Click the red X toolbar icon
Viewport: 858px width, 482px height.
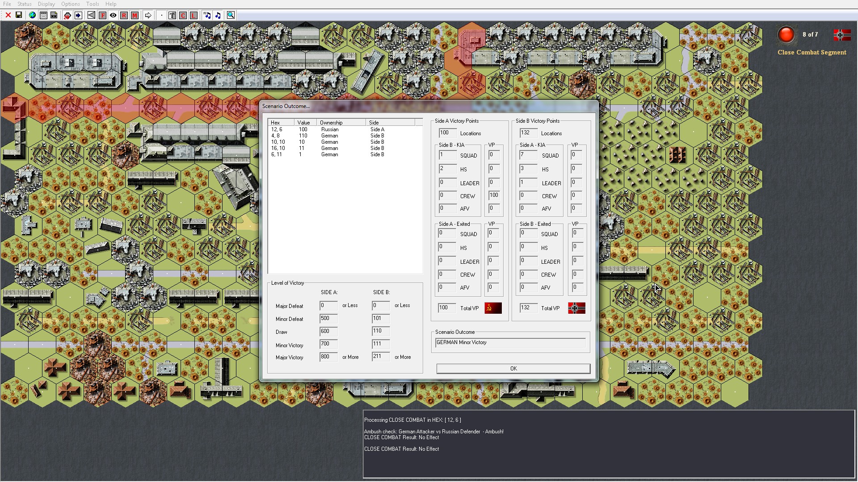(8, 15)
